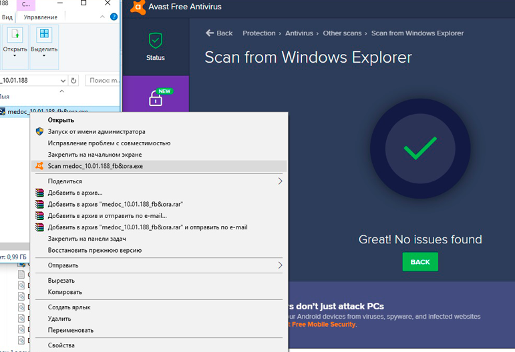Go to Protection breadcrumb link

click(x=259, y=33)
